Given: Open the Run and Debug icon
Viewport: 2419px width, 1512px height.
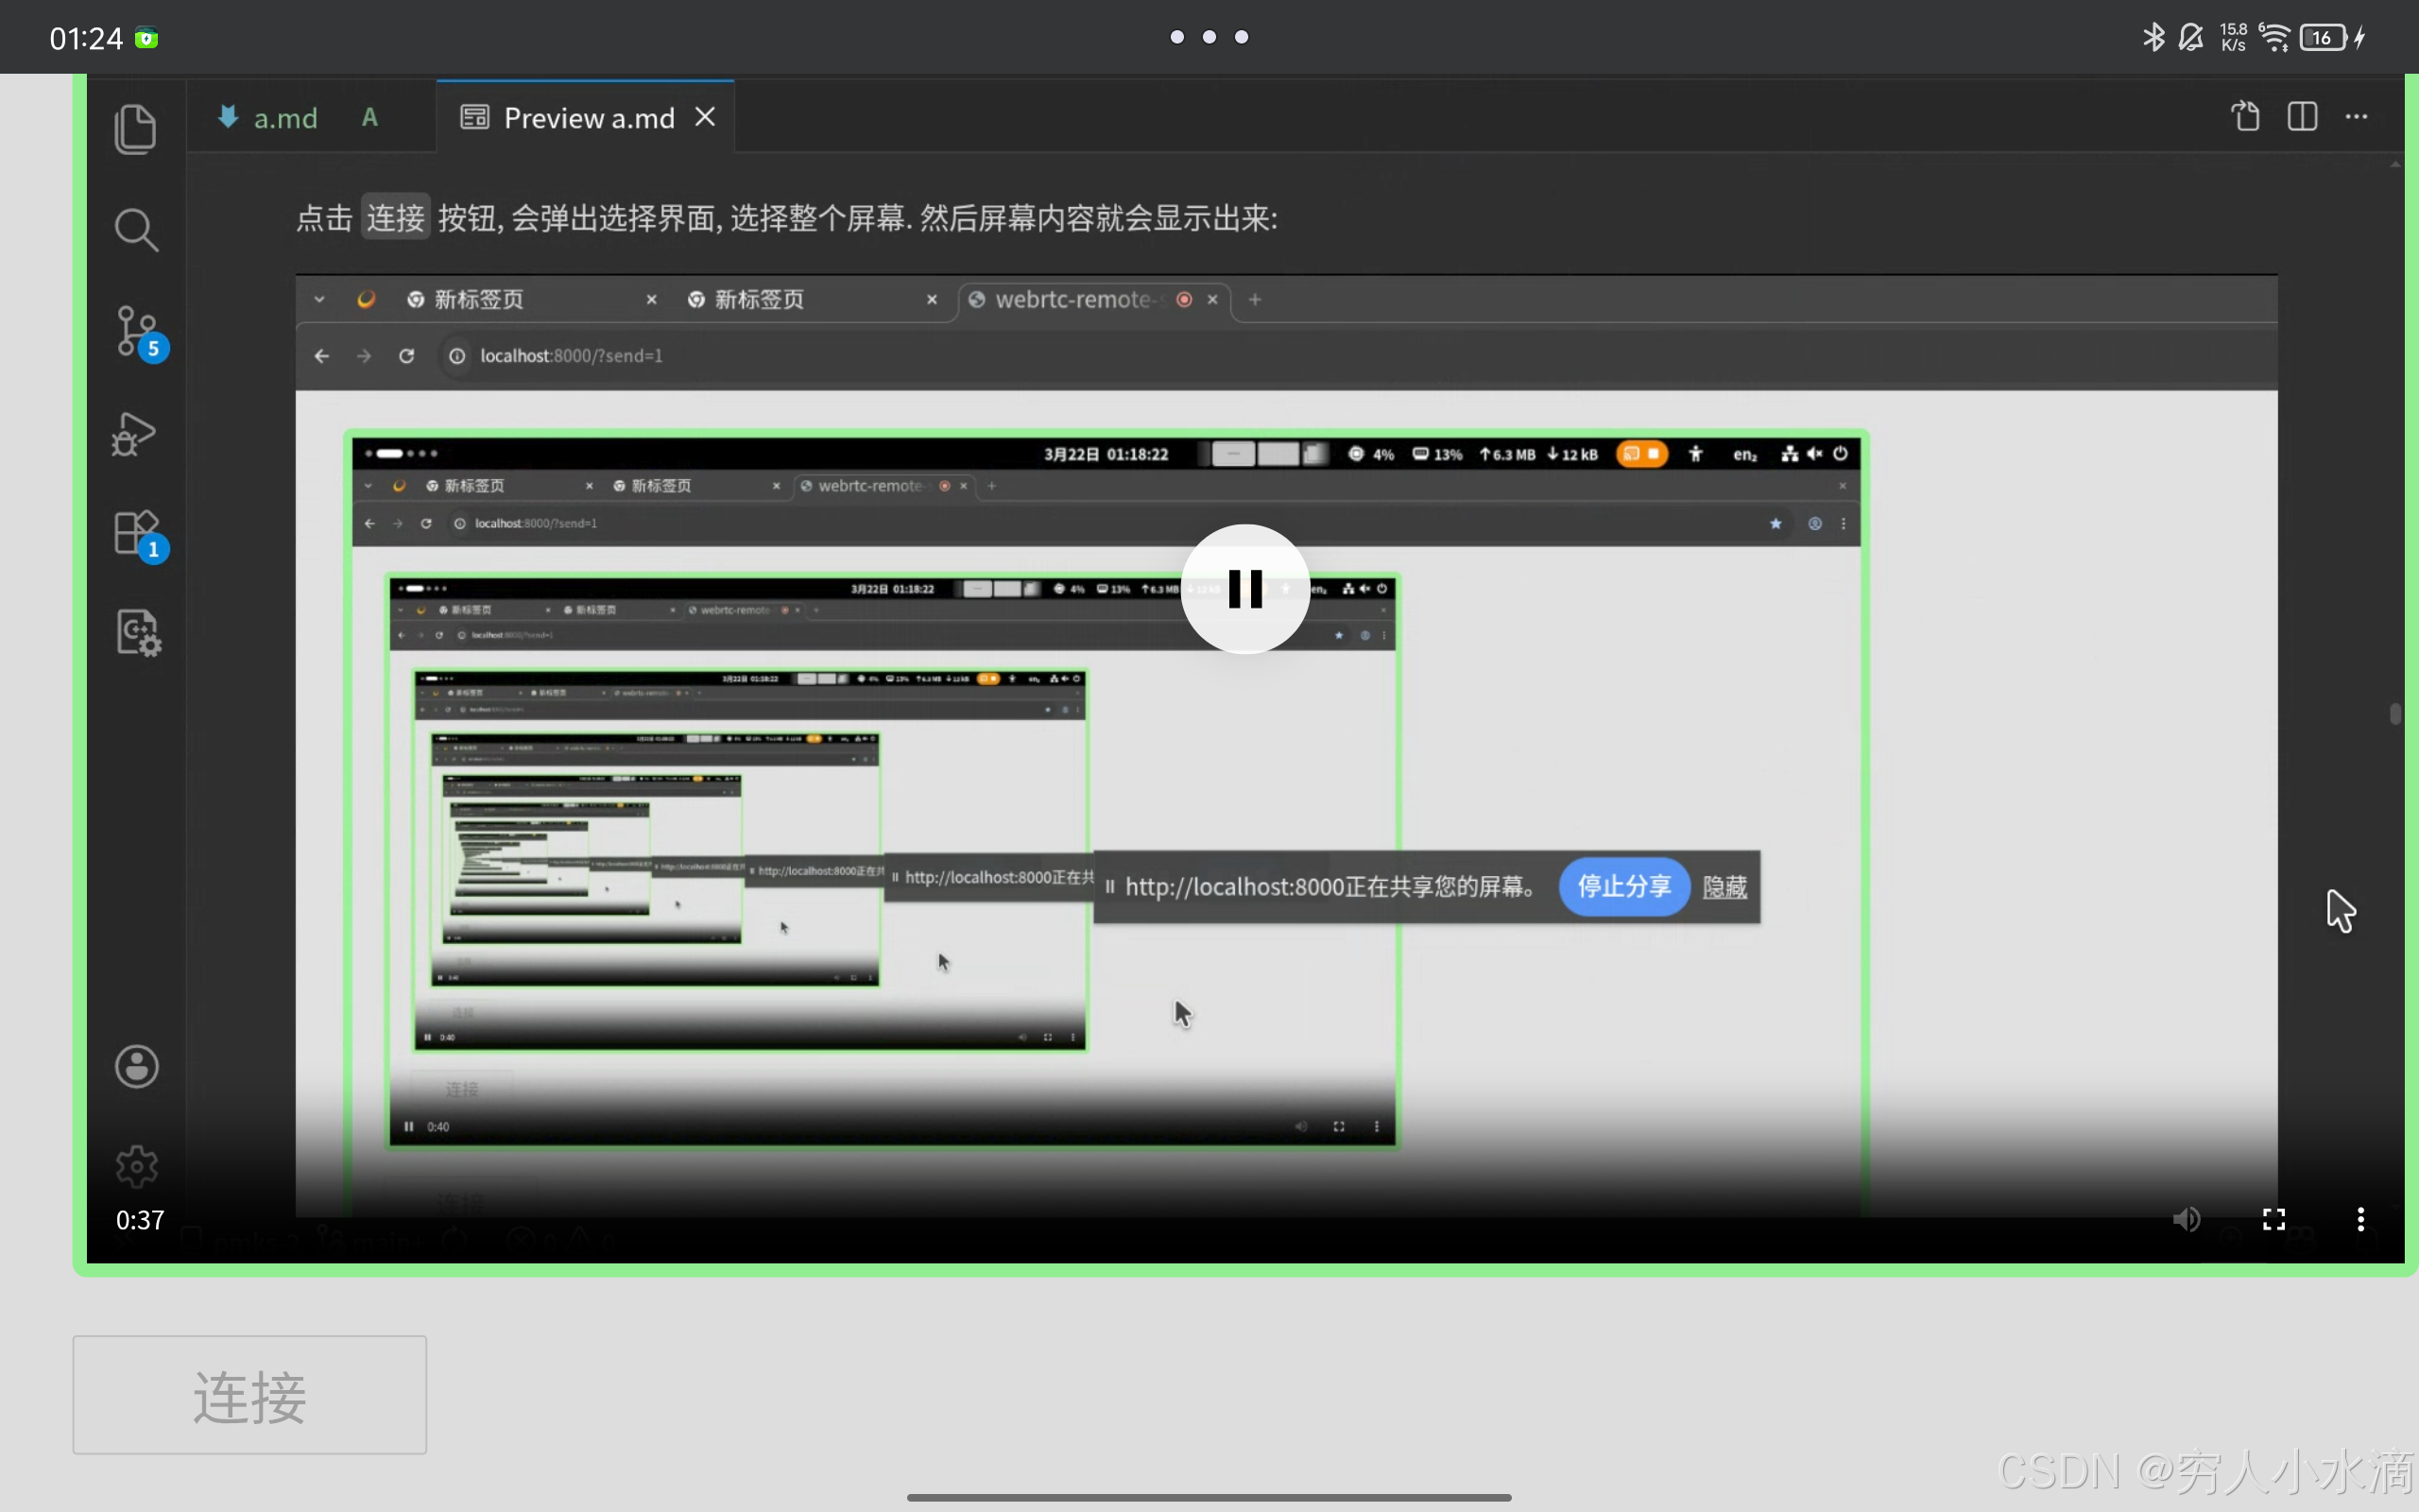Looking at the screenshot, I should 134,434.
